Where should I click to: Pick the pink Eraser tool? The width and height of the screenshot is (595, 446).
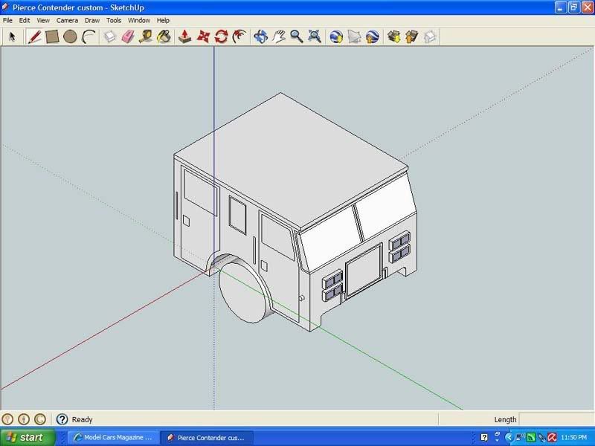pos(127,36)
